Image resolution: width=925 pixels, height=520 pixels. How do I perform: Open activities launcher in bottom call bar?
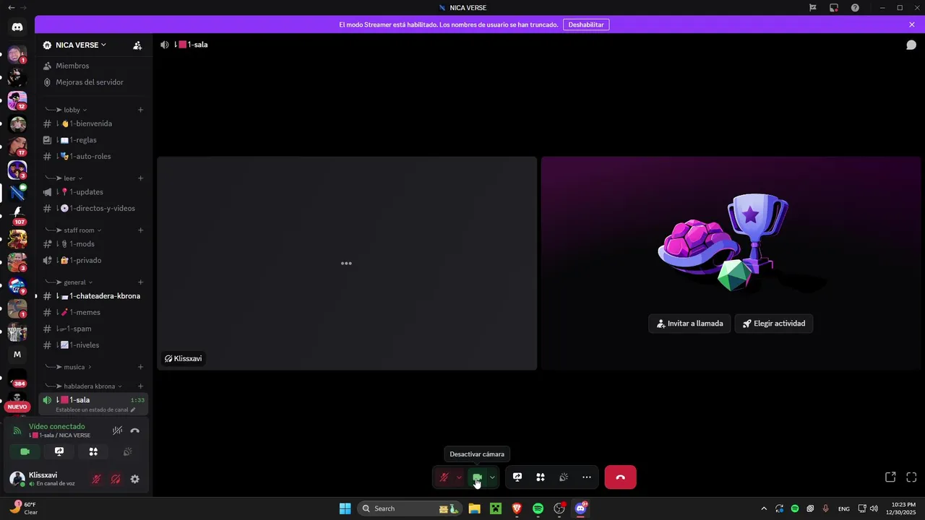pyautogui.click(x=541, y=477)
